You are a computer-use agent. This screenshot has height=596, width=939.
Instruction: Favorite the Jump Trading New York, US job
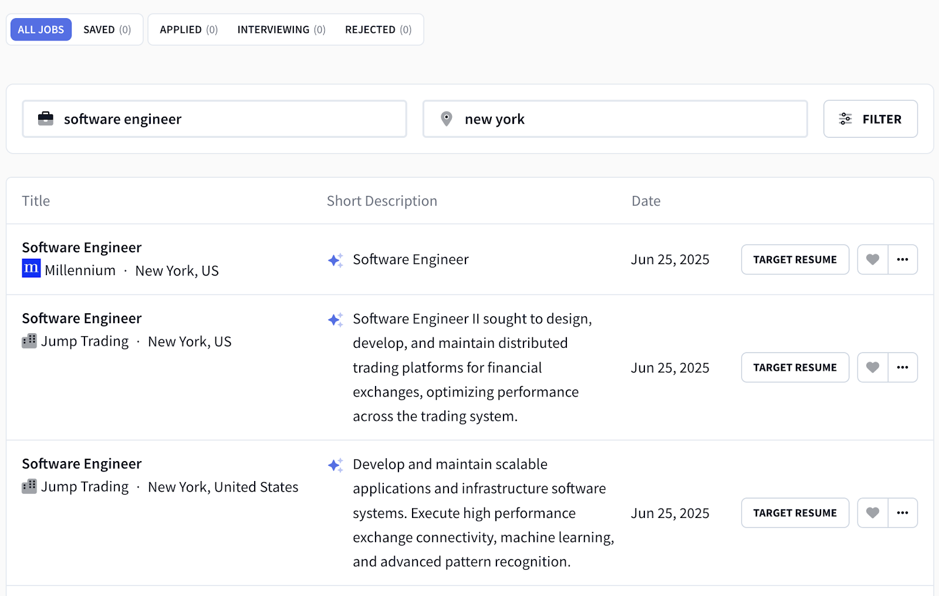(873, 367)
